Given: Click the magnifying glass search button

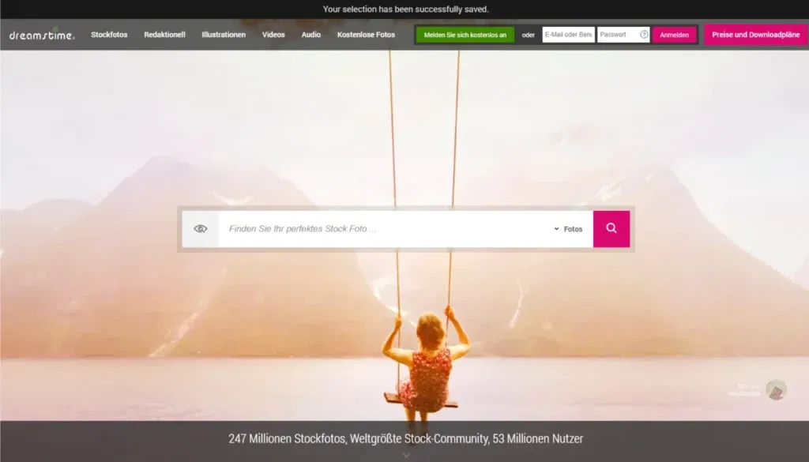Looking at the screenshot, I should pos(611,229).
